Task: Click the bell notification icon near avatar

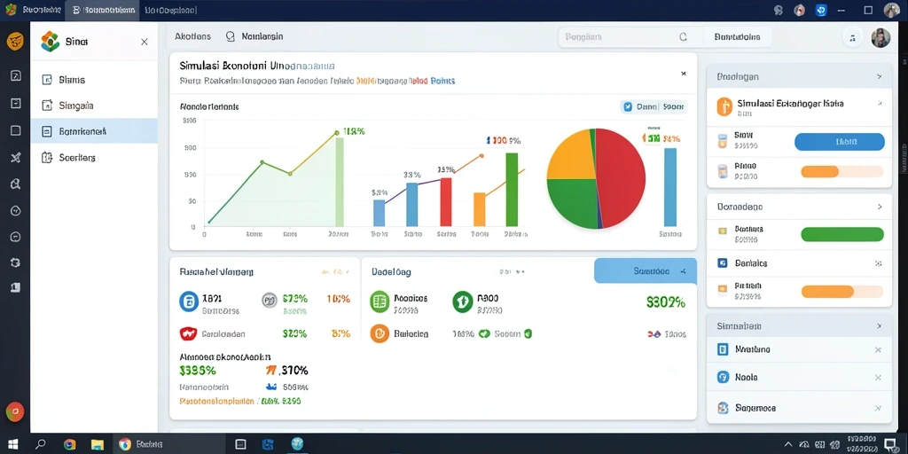Action: (852, 37)
